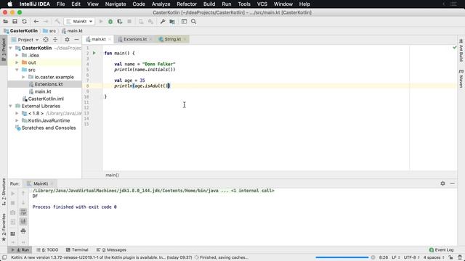
Task: Click the Open file toolbar icon
Action: pyautogui.click(x=5, y=21)
